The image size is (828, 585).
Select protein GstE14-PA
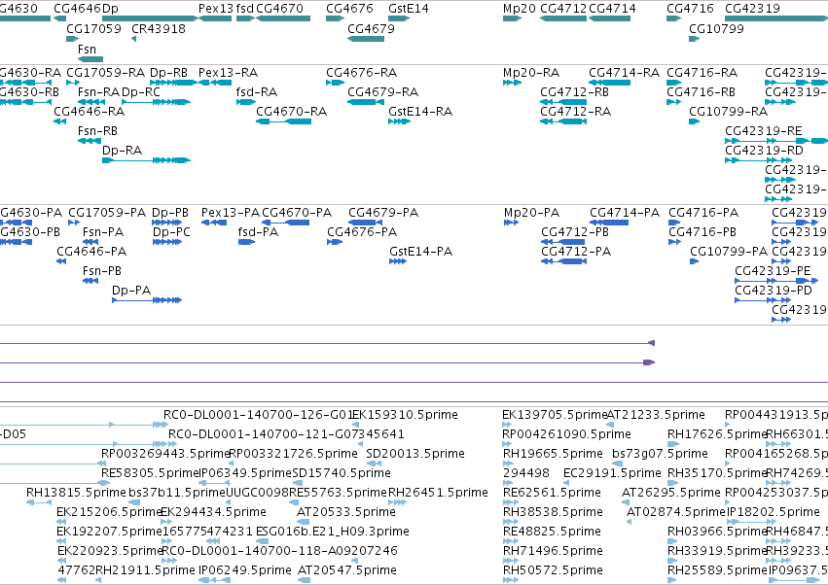point(421,252)
